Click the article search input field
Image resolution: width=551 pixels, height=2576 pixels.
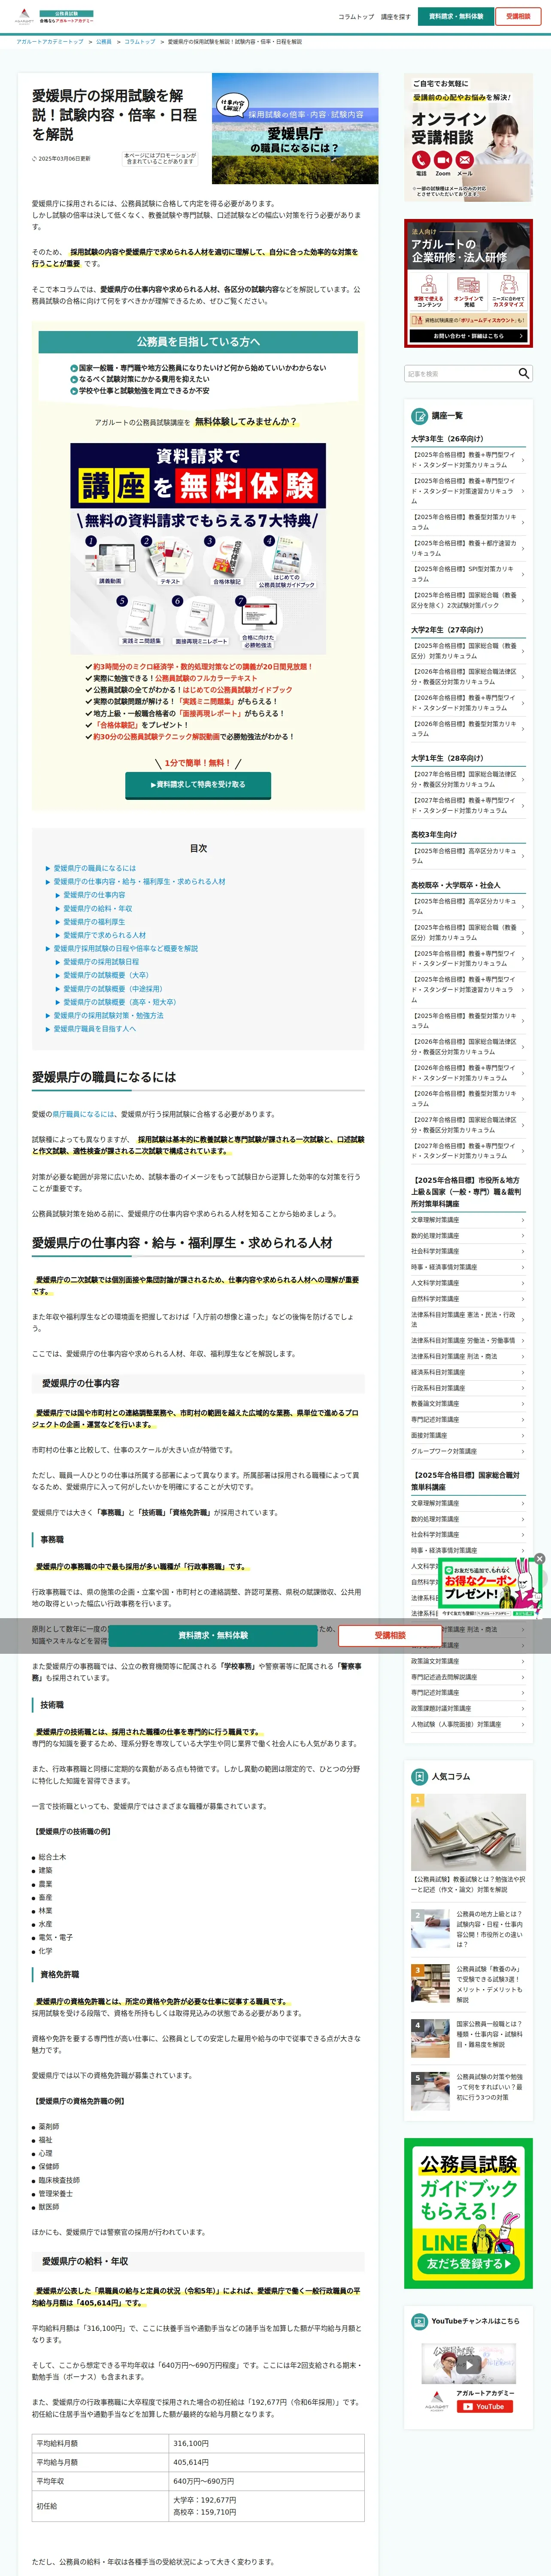tap(460, 373)
